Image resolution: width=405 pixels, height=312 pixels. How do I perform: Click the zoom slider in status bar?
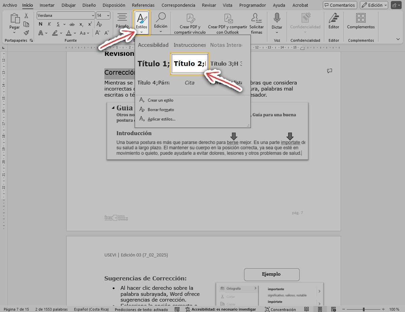[364, 309]
